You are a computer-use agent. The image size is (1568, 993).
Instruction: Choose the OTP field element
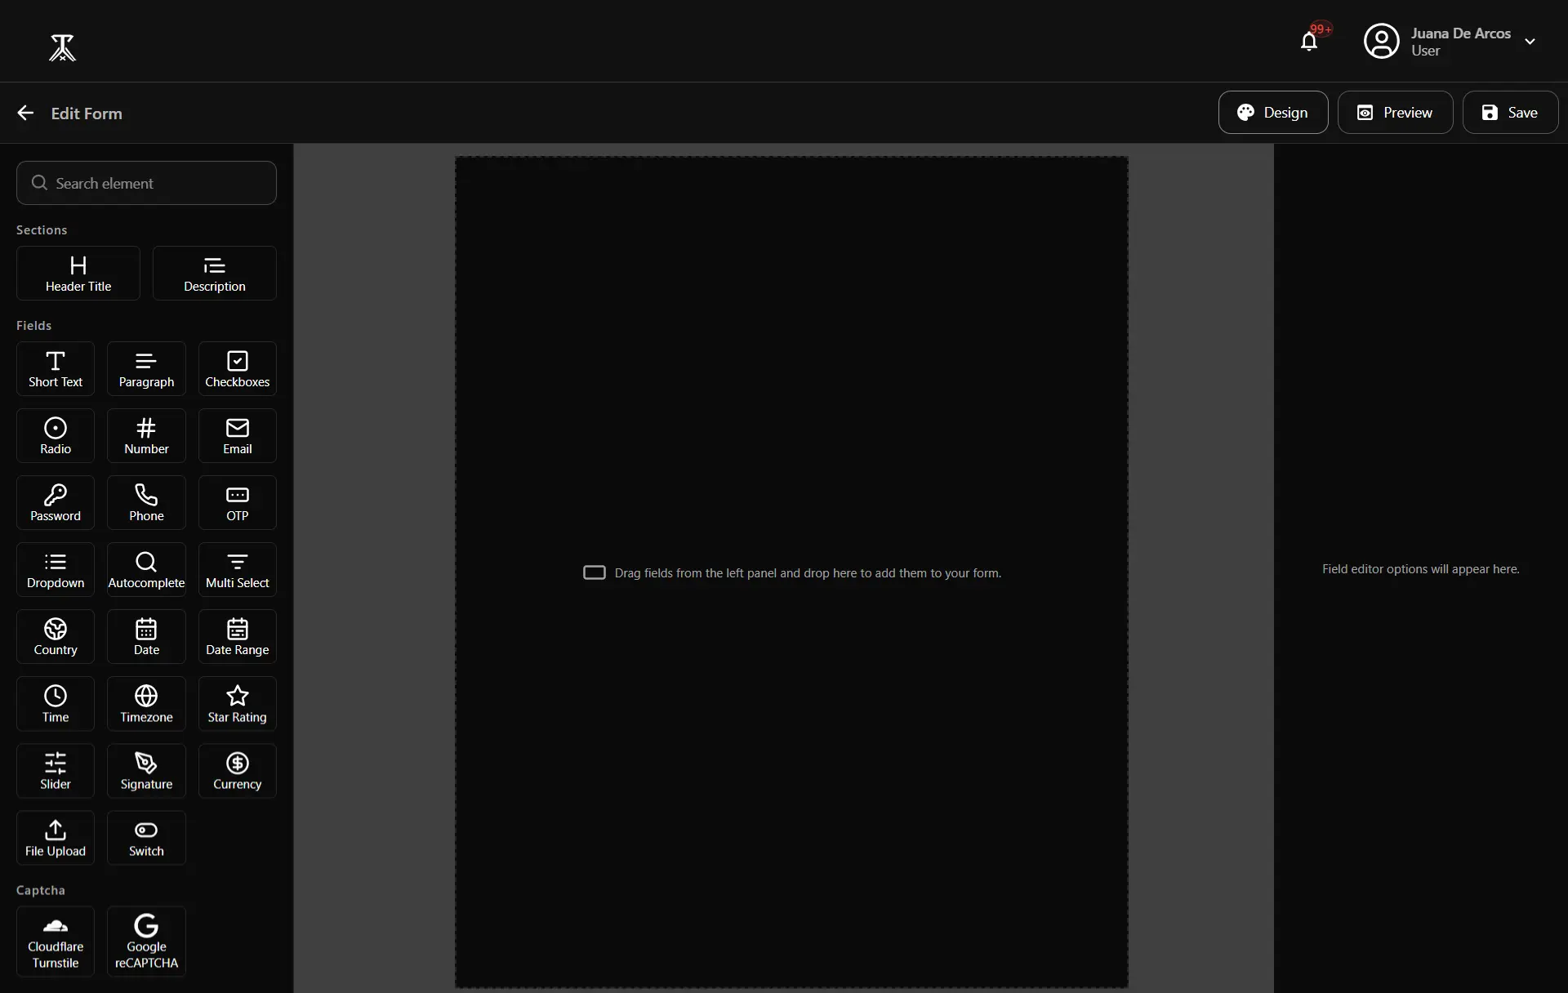pyautogui.click(x=237, y=503)
